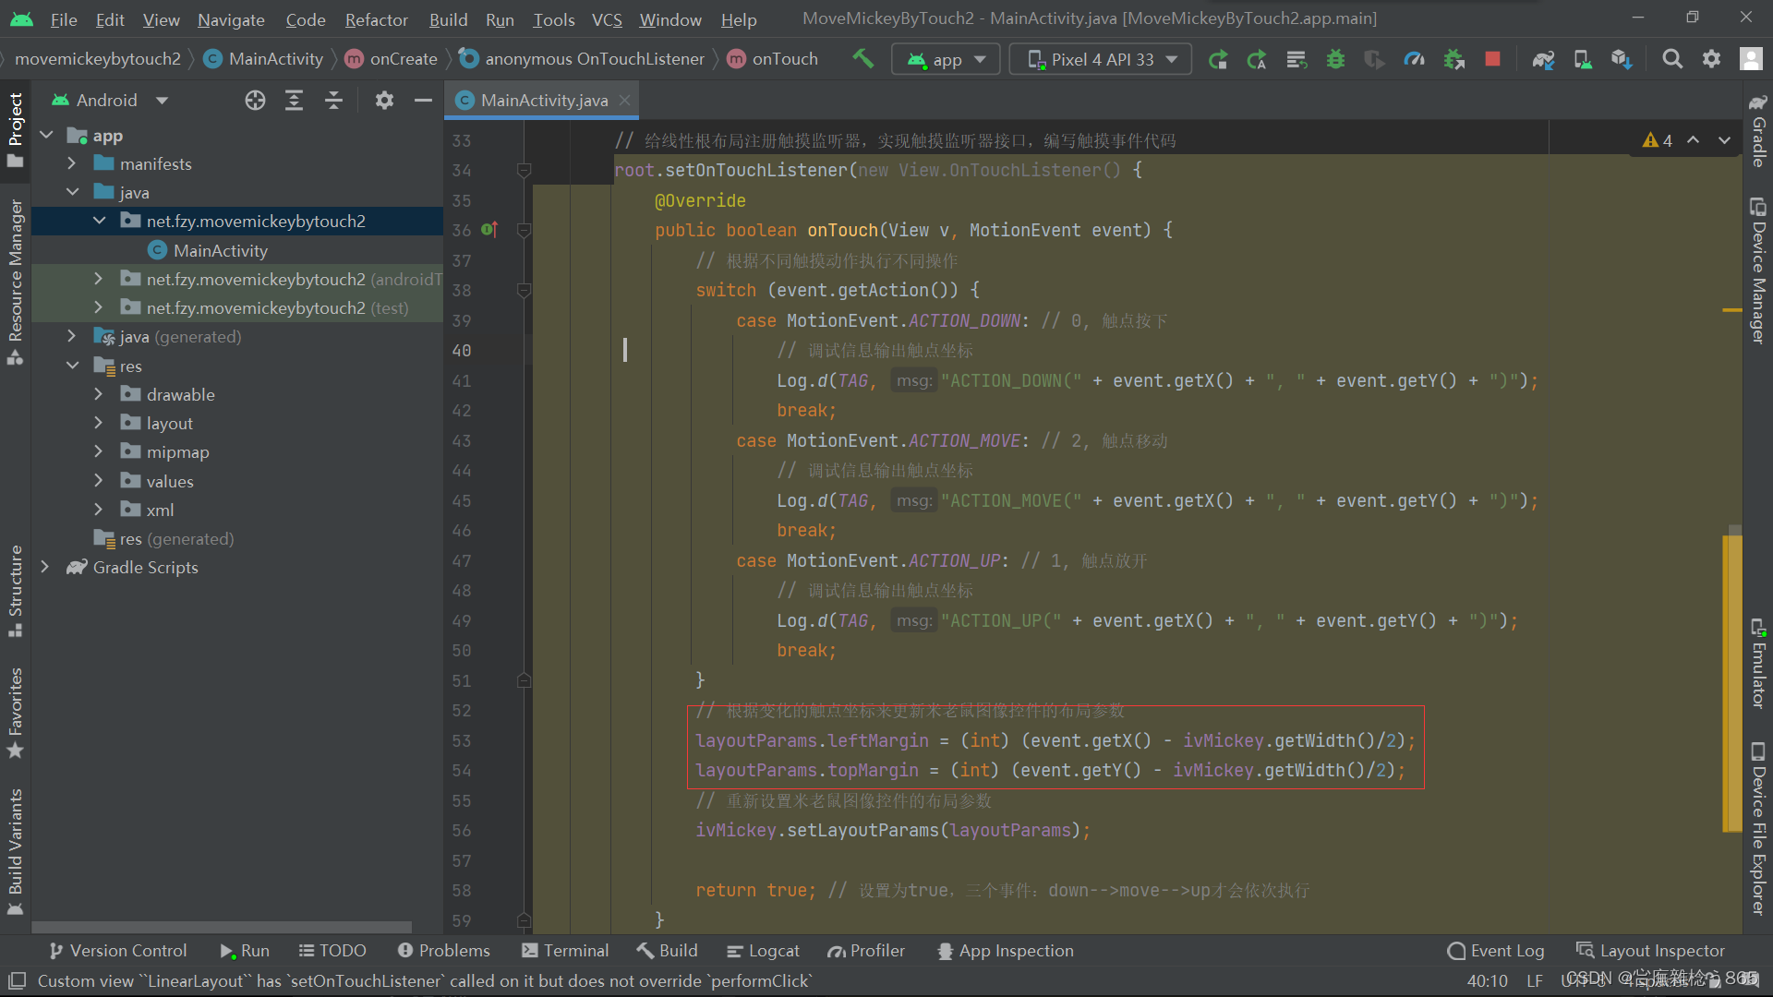This screenshot has width=1773, height=997.
Task: Start debugging with the green bug icon
Action: tap(1335, 59)
